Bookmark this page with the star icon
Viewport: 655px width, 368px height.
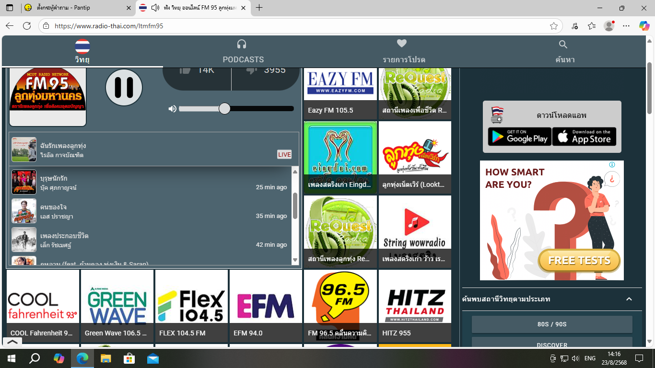554,26
